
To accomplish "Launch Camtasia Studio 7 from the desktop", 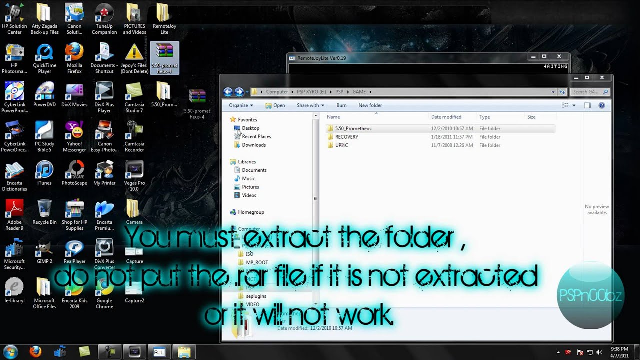I will click(x=134, y=97).
